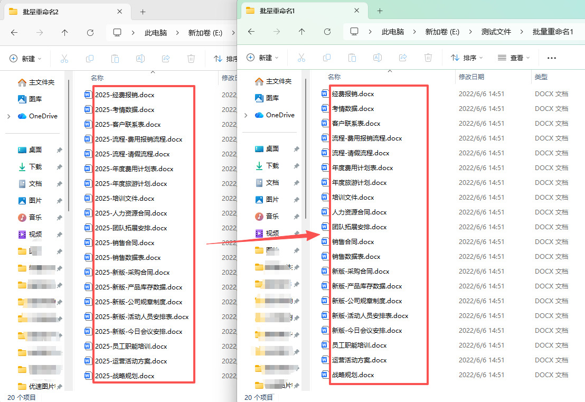Open 新建 dropdown in 批量重命名1 window
Viewport: 585px width, 402px height.
(x=262, y=58)
